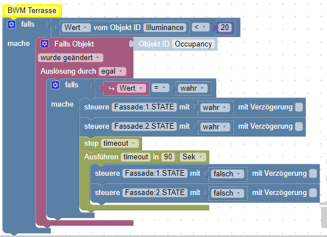
Task: Open the wurde geändert dropdown
Action: point(71,58)
